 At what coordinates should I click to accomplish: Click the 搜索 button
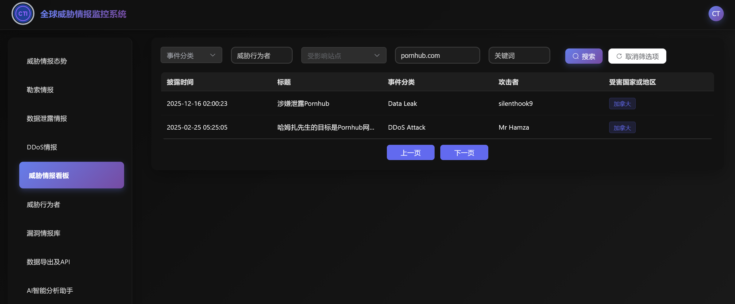[x=583, y=56]
